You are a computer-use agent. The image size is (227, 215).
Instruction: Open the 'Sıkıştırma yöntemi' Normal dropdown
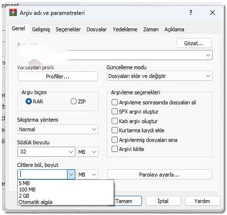point(58,129)
